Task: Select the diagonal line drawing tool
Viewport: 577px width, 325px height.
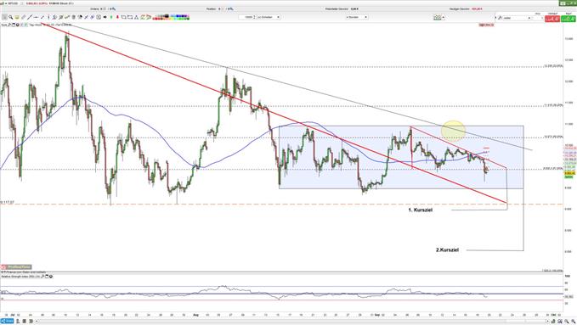Action: click(x=30, y=17)
